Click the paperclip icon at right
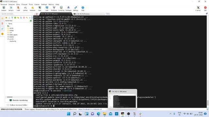Image resolution: width=209 pixels, height=117 pixels. click(207, 14)
